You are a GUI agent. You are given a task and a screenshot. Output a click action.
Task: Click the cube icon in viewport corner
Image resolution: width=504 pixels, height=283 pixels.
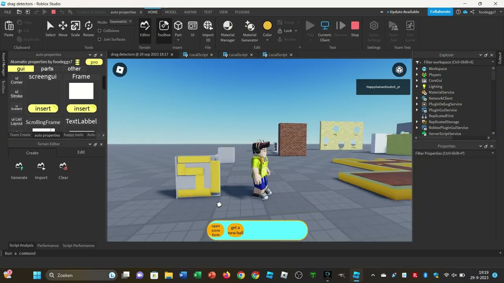tap(399, 70)
